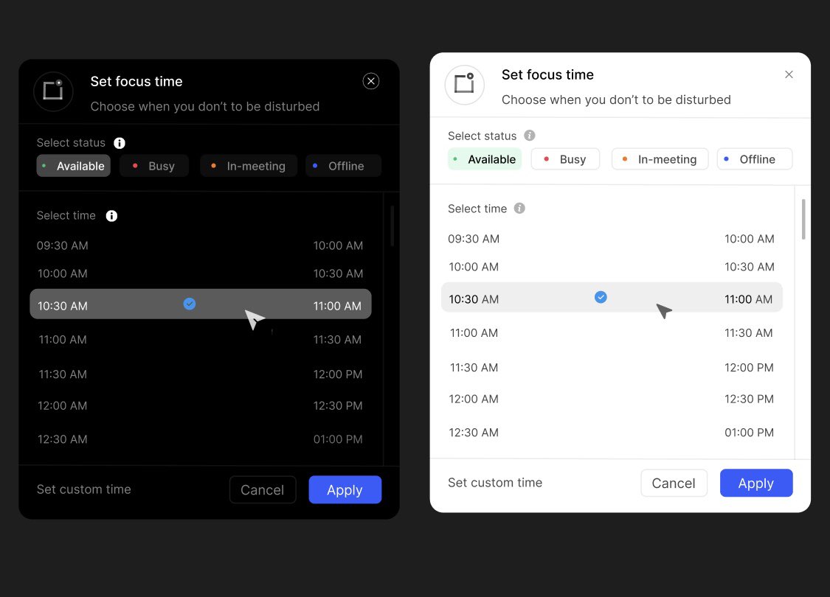Click info icon beside Select status in dark dialog

click(x=120, y=143)
